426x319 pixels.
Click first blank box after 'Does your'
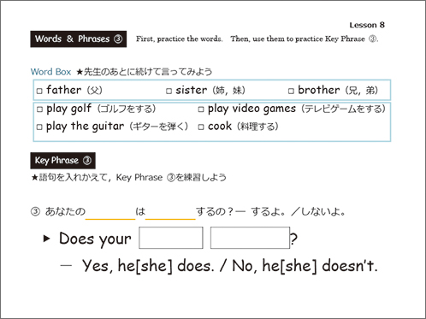tap(171, 238)
